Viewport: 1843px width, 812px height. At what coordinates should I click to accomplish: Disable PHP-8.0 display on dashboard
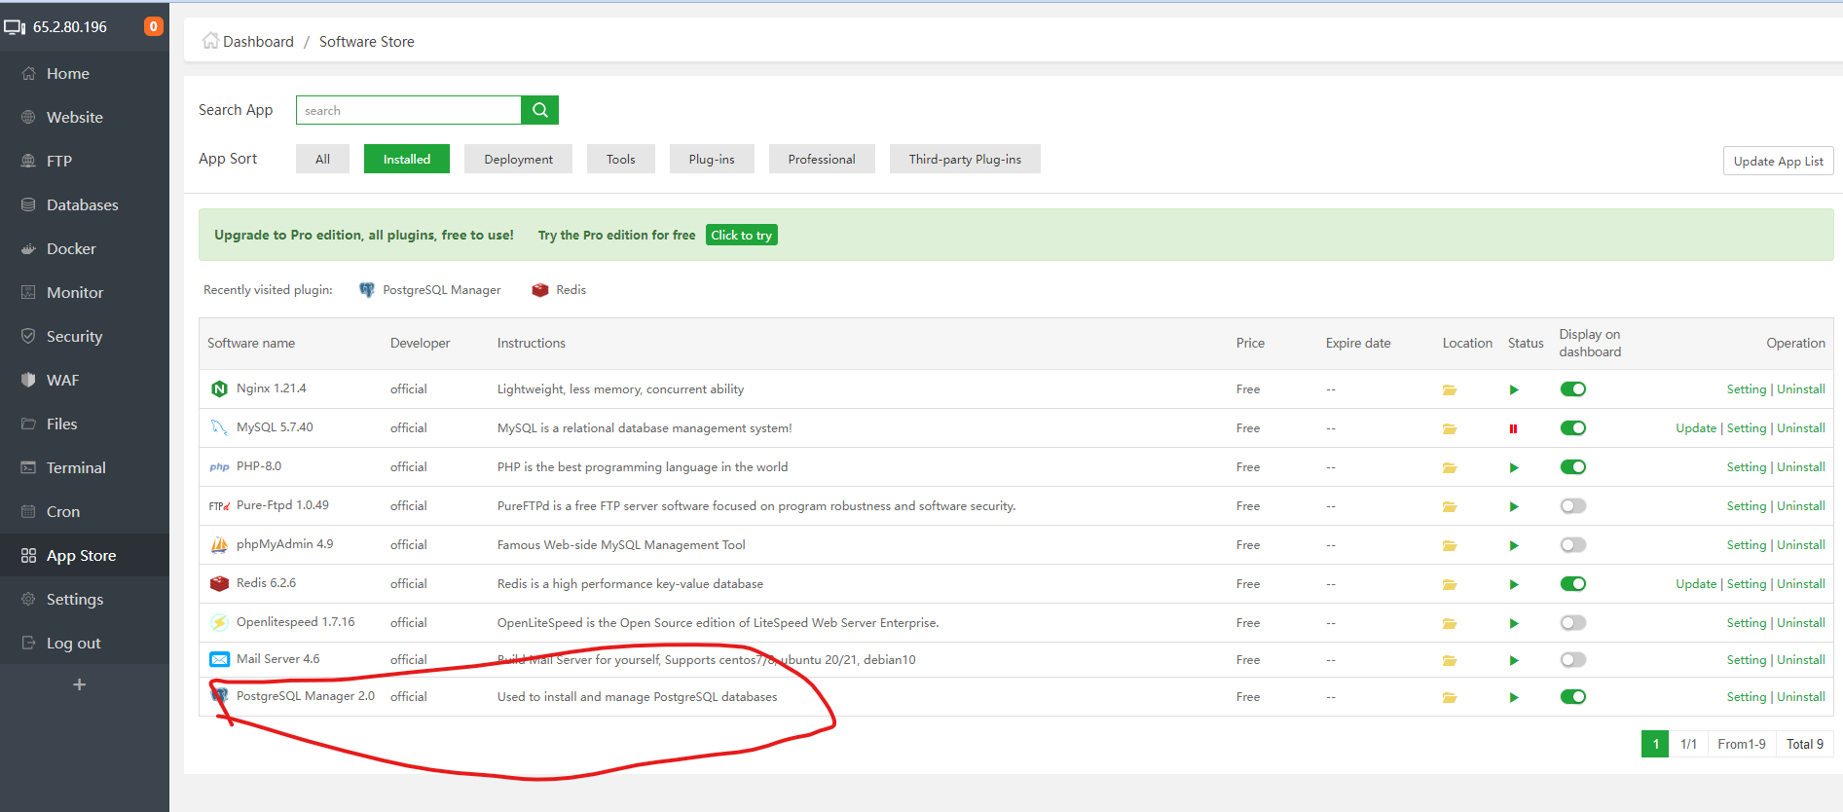point(1573,467)
